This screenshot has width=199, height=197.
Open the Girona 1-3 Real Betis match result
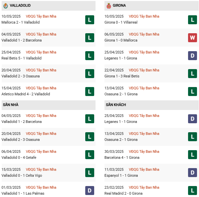tap(122, 76)
